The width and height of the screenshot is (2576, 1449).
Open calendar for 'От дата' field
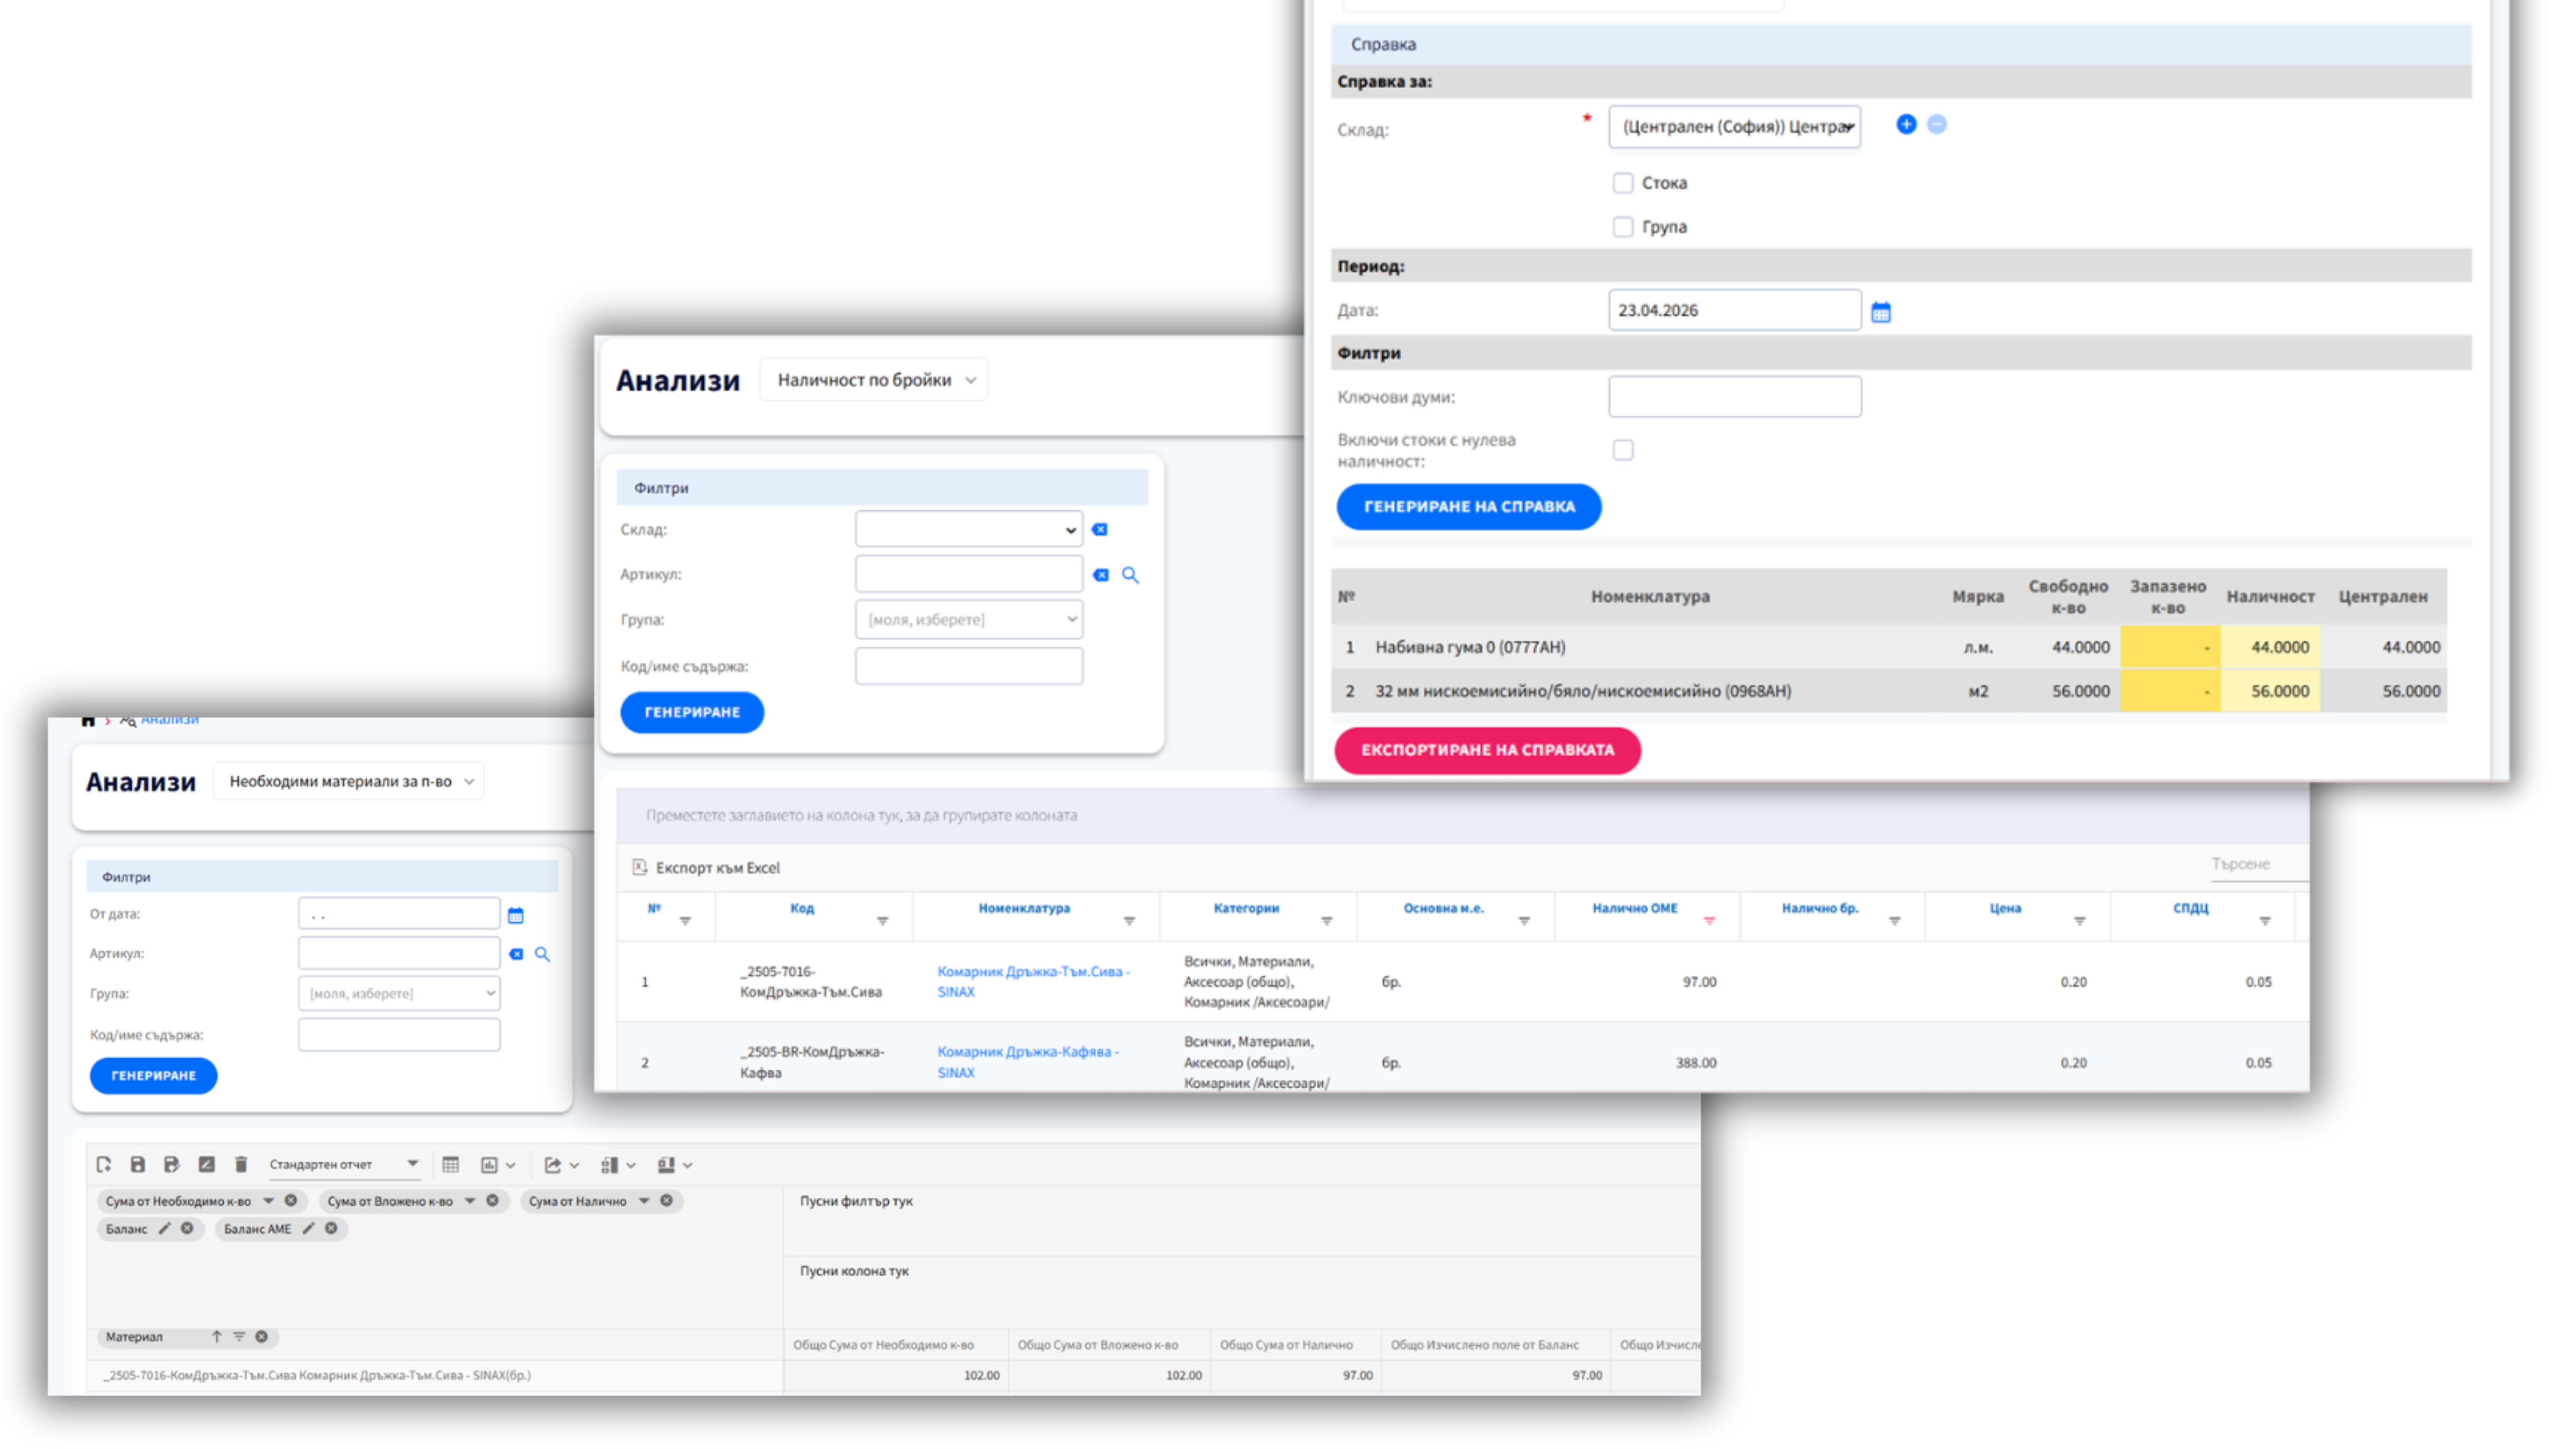516,915
